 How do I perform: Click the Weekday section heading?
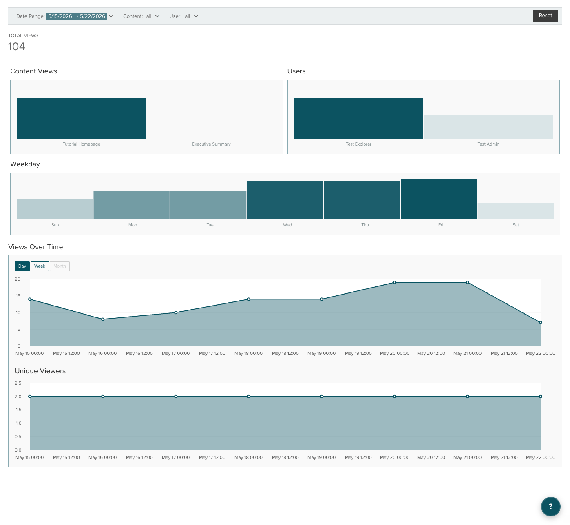25,164
